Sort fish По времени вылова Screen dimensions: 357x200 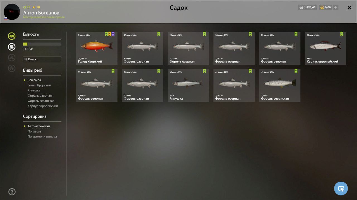[x=42, y=136]
